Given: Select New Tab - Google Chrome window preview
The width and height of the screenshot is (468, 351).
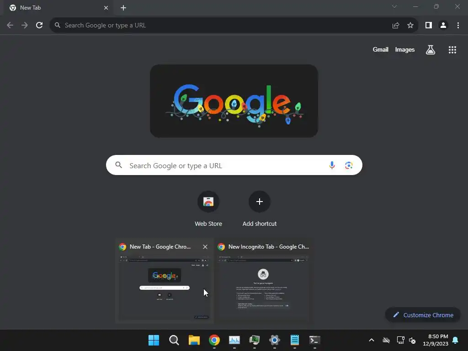Looking at the screenshot, I should tap(164, 281).
